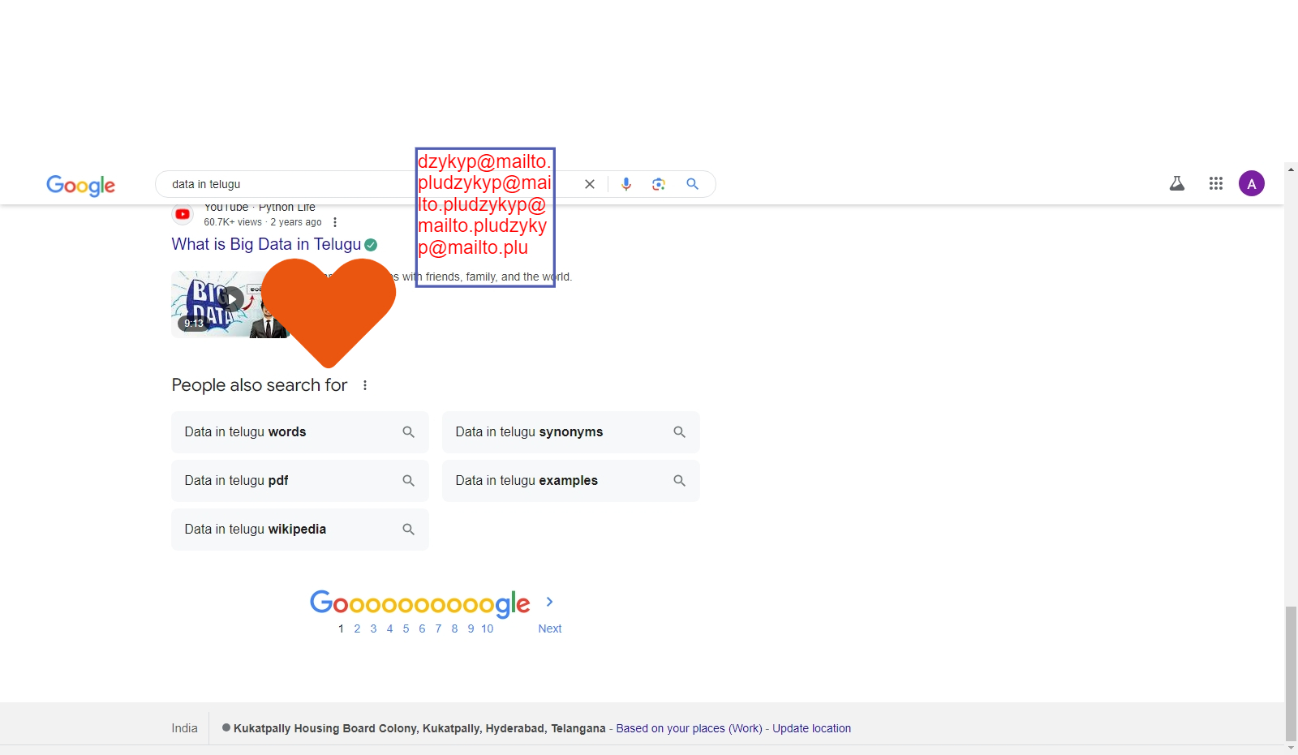
Task: Clear the search box with the X icon
Action: coord(590,184)
